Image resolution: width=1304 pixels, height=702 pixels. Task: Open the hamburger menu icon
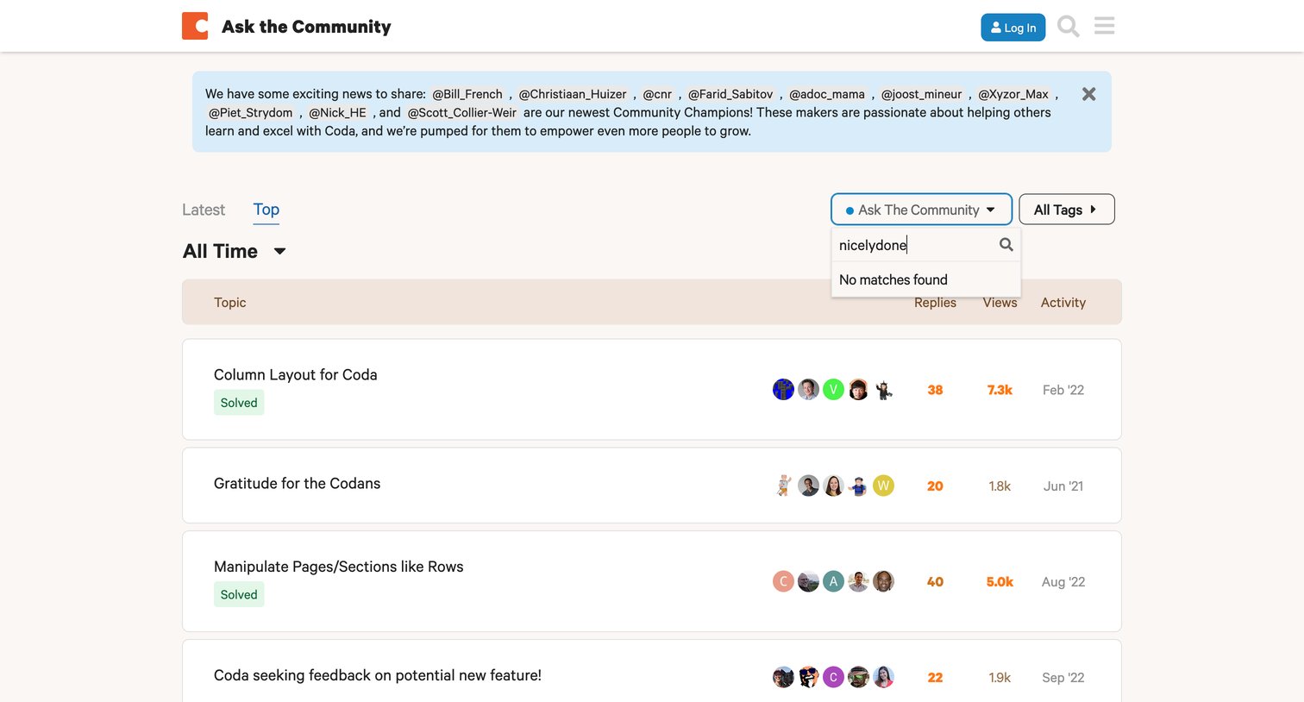coord(1104,26)
